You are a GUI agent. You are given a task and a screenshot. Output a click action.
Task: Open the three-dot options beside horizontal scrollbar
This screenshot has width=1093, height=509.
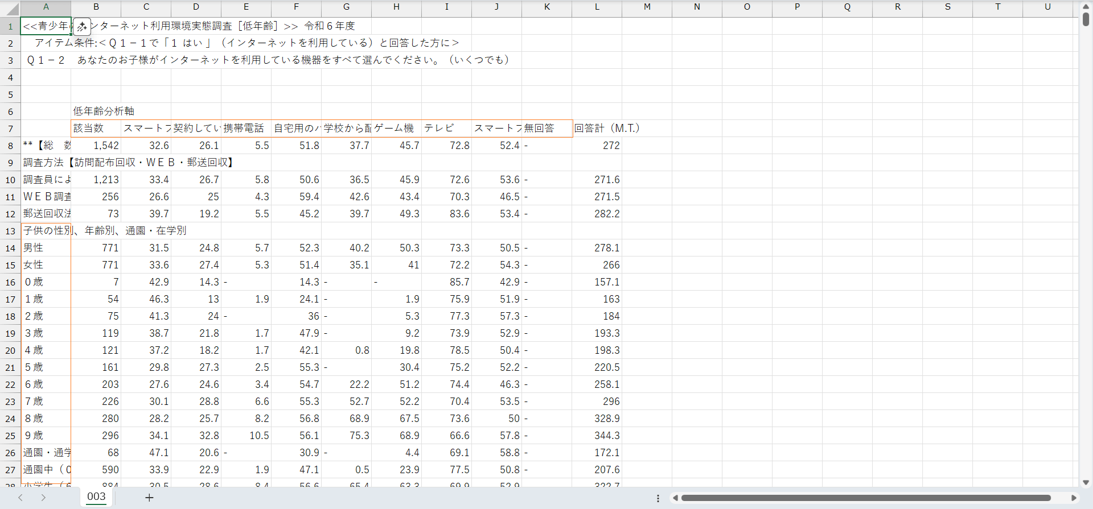tap(658, 498)
